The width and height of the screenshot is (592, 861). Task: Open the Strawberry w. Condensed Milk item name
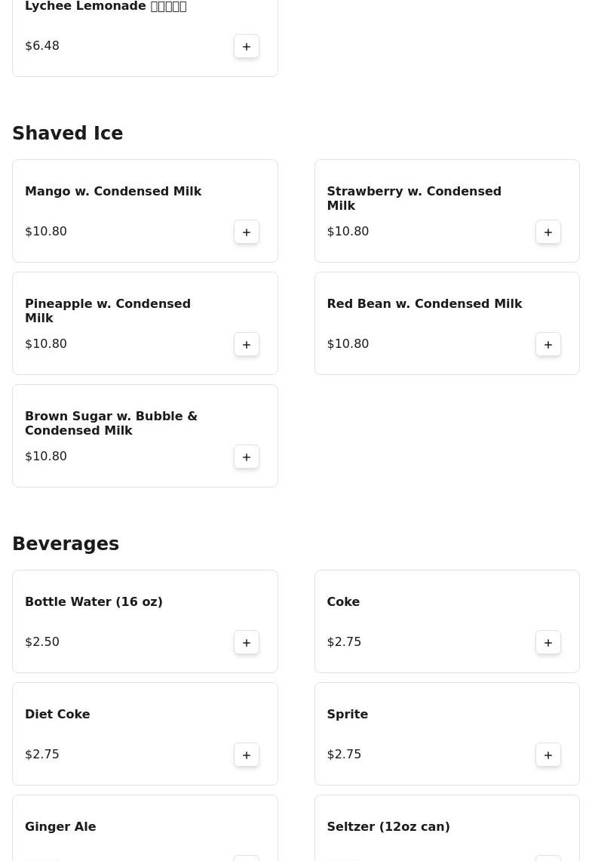coord(413,198)
